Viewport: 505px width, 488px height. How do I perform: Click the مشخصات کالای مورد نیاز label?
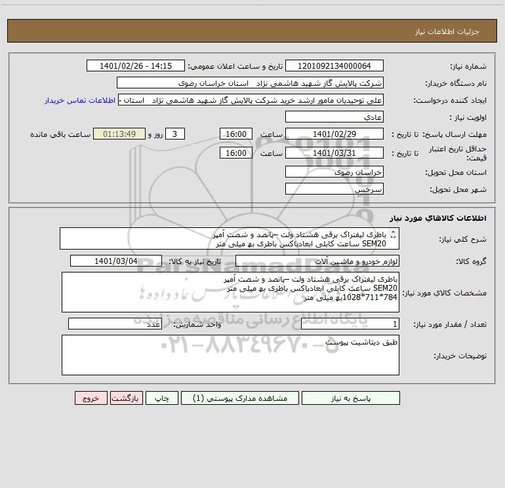pyautogui.click(x=445, y=293)
